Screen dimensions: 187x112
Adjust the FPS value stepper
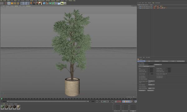pos(153,68)
